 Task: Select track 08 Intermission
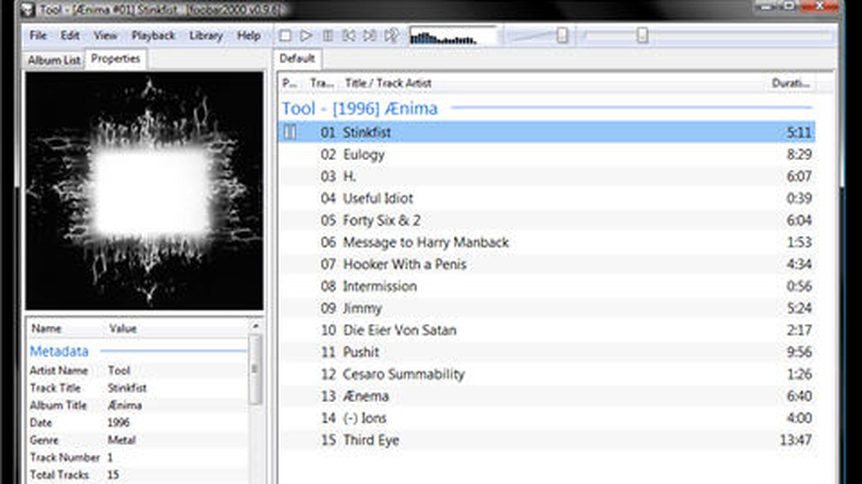(547, 286)
